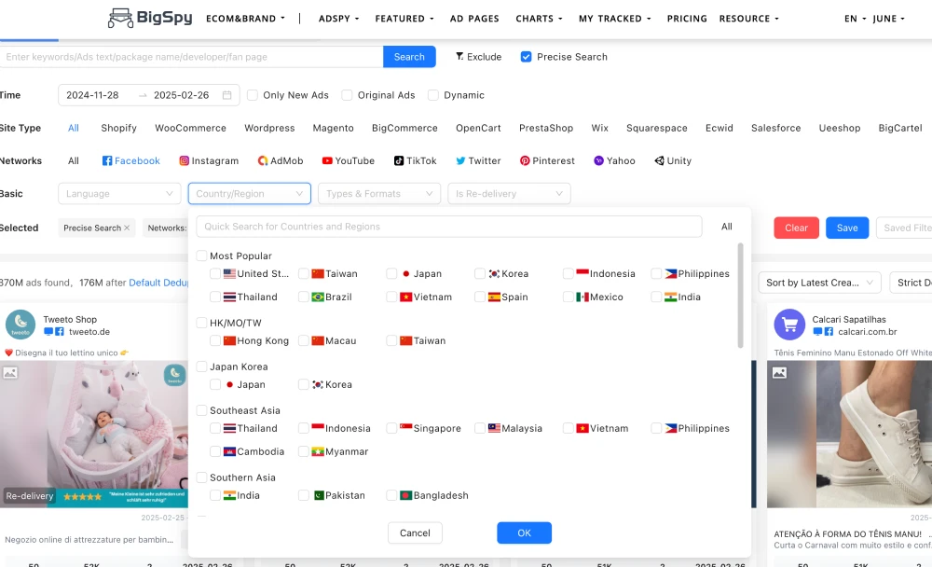This screenshot has height=567, width=932.
Task: Expand the Types & Formats dropdown
Action: coord(378,194)
